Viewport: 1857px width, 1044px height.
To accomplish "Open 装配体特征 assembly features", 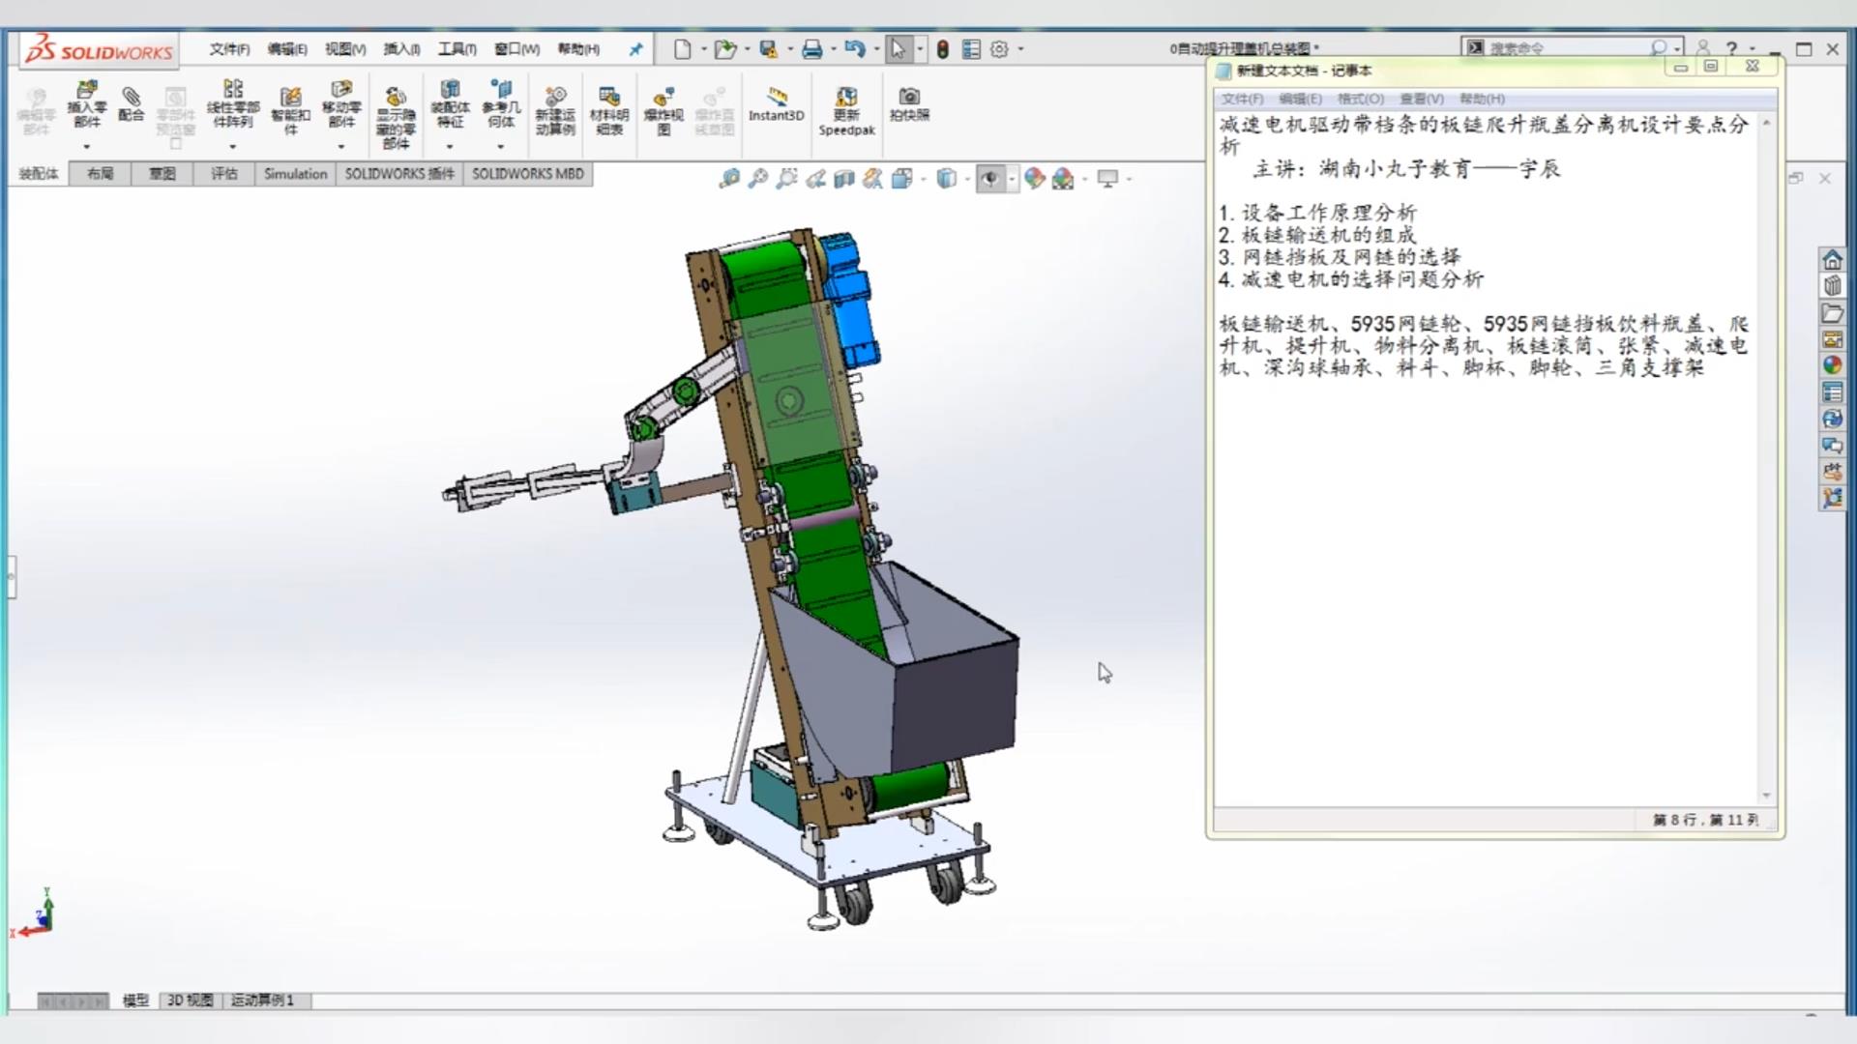I will tap(450, 103).
